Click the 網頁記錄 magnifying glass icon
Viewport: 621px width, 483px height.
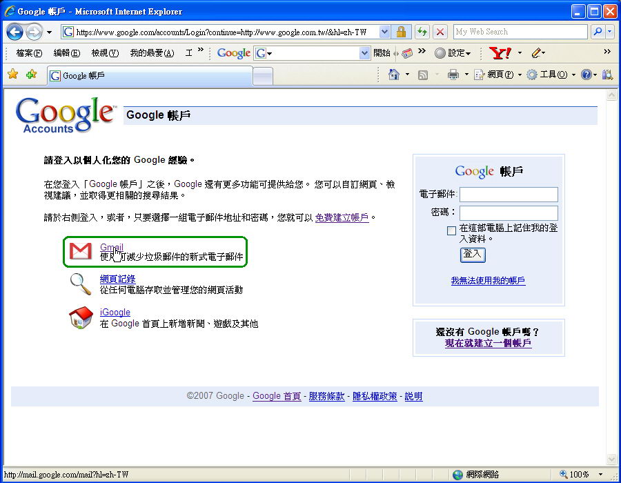tap(81, 284)
